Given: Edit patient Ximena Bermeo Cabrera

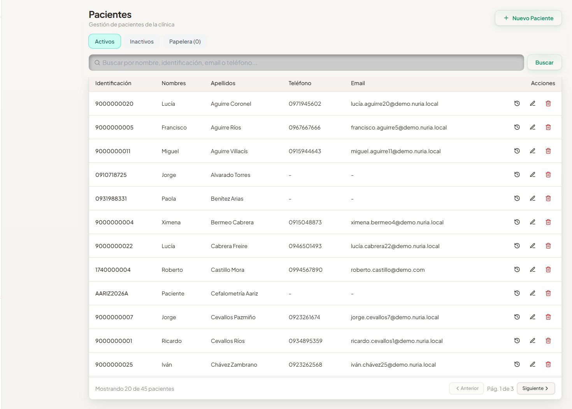Looking at the screenshot, I should pyautogui.click(x=532, y=222).
